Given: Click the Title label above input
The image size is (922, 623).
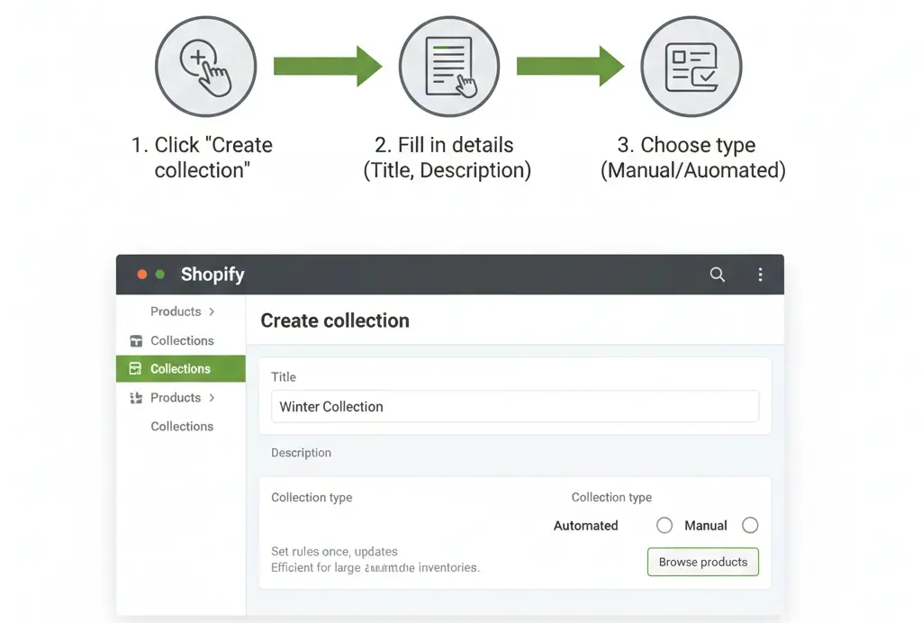Looking at the screenshot, I should tap(284, 376).
